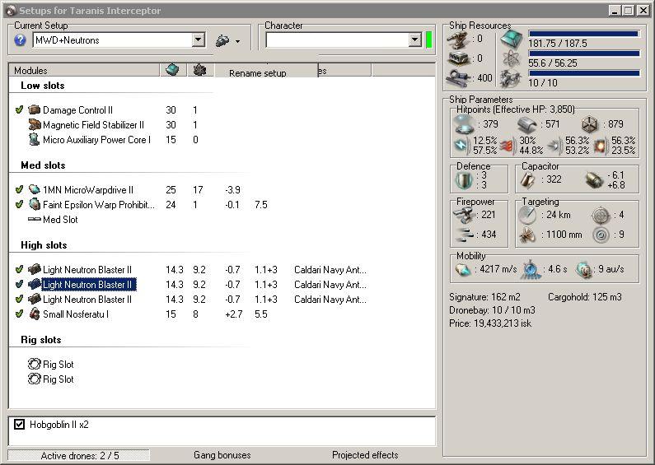The width and height of the screenshot is (655, 465).
Task: Click the armor hitpoints icon
Action: coord(526,124)
